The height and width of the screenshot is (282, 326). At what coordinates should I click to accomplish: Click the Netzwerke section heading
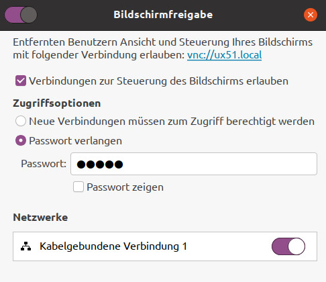coord(40,218)
